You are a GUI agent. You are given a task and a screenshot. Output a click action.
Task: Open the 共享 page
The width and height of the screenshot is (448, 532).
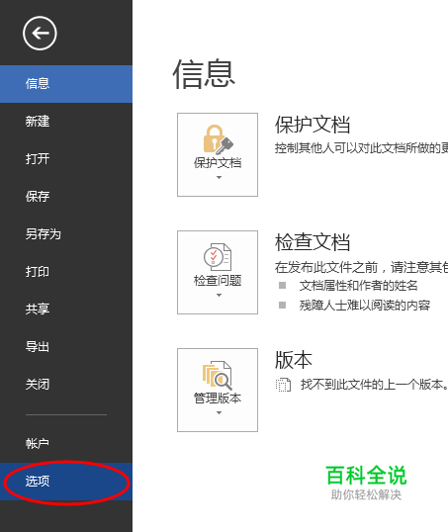(x=66, y=310)
